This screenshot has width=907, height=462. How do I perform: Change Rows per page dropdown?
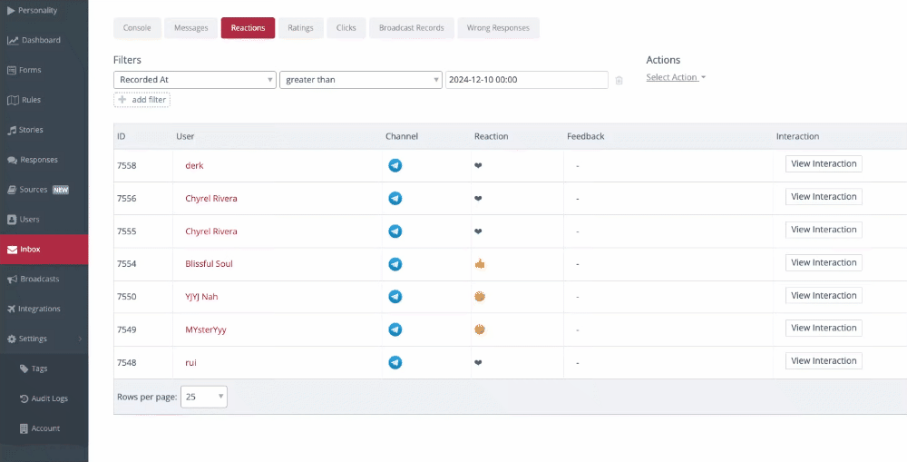[x=204, y=397]
